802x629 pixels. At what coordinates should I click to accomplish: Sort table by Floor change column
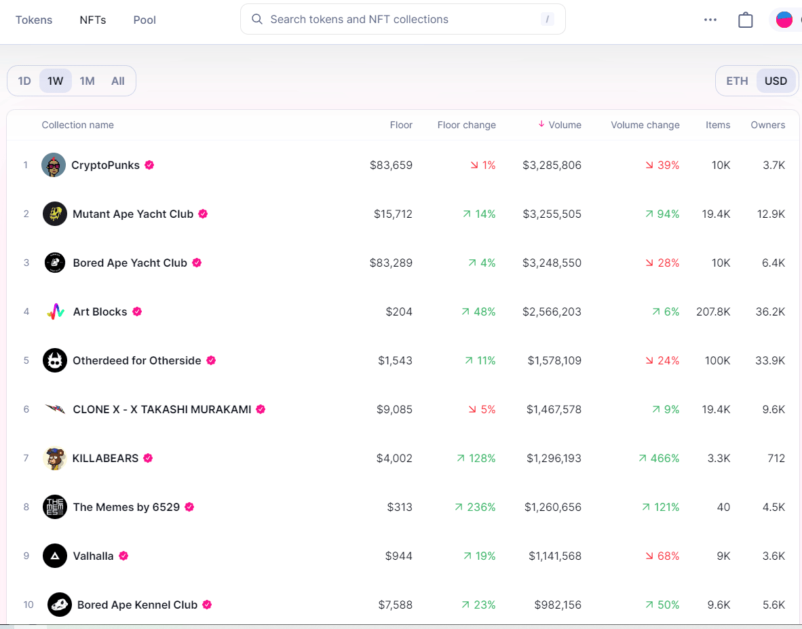(x=466, y=125)
